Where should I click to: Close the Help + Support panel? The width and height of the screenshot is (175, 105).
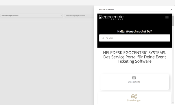coord(171,10)
